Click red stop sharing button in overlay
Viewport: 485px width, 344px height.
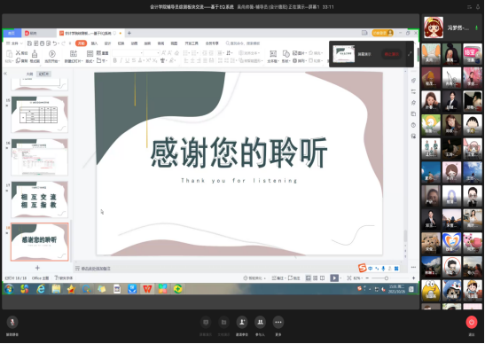click(391, 54)
